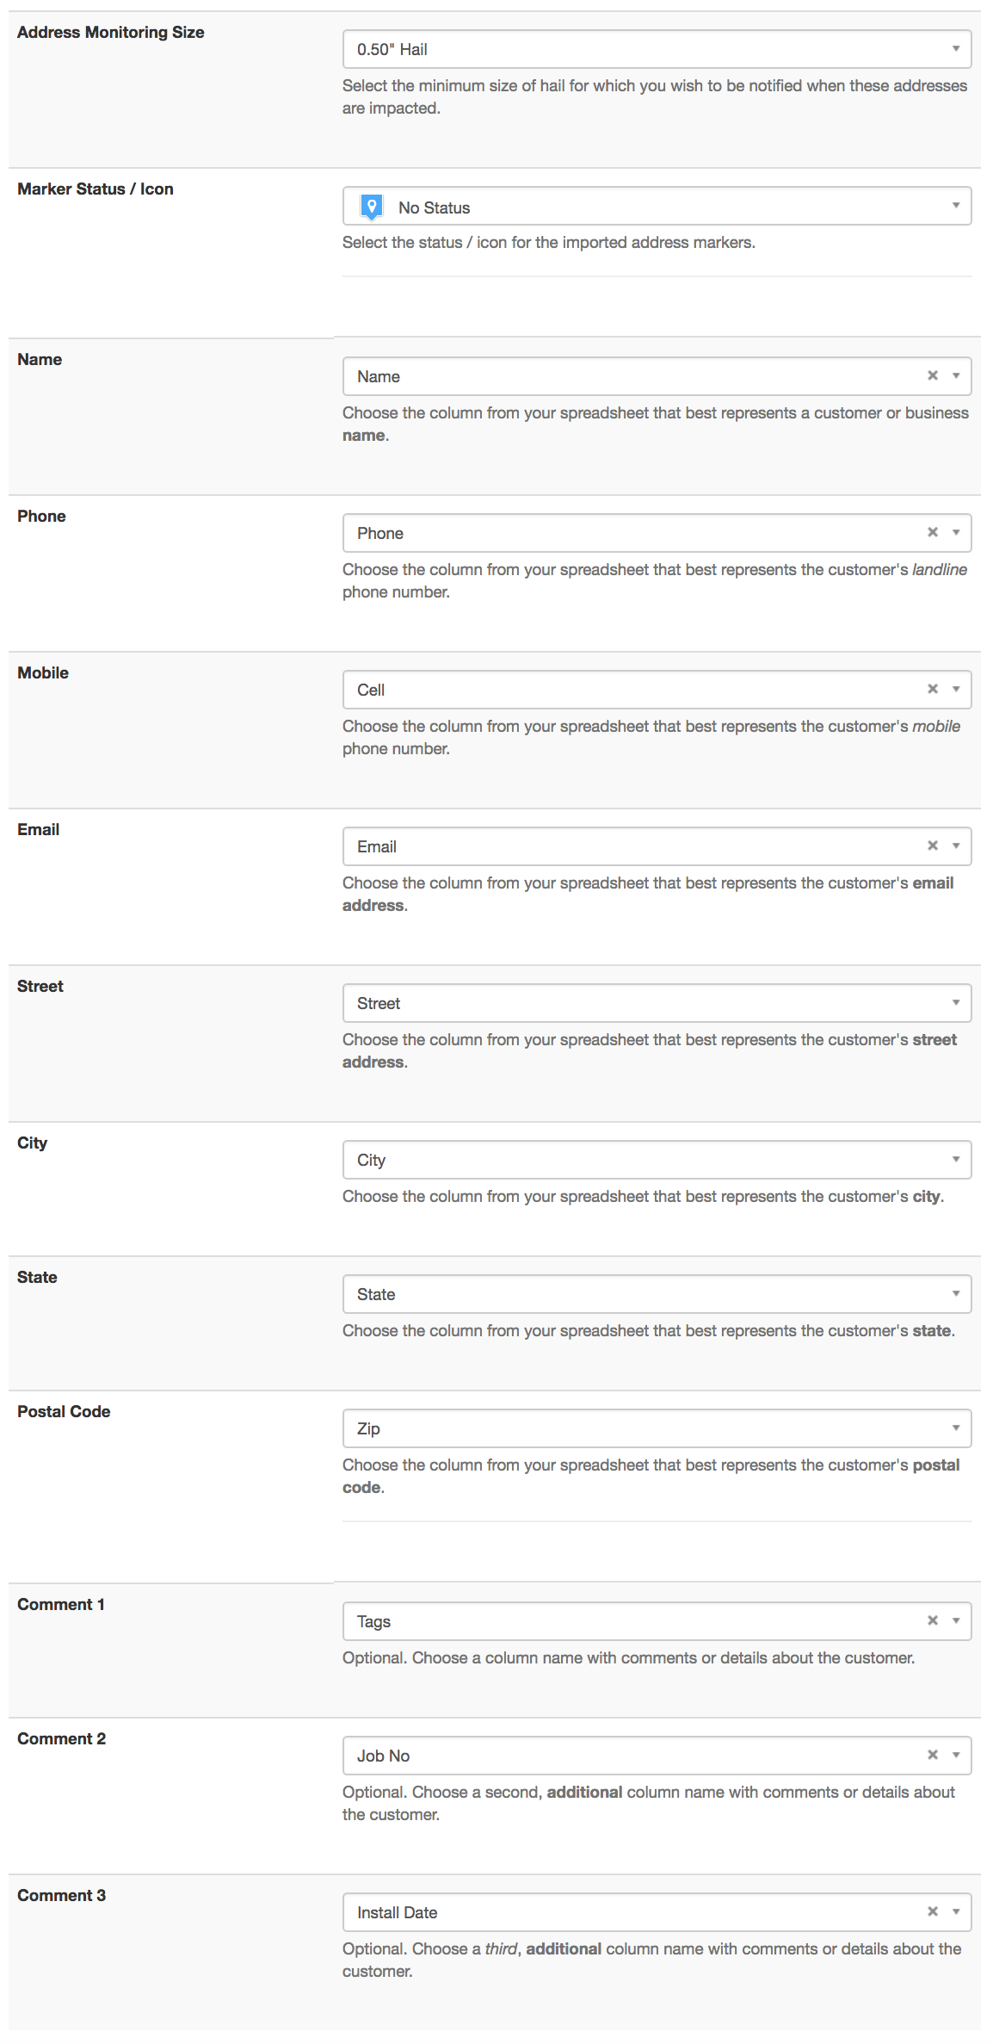993x2044 pixels.
Task: Click the Comment 3 Install Date field
Action: point(657,1912)
